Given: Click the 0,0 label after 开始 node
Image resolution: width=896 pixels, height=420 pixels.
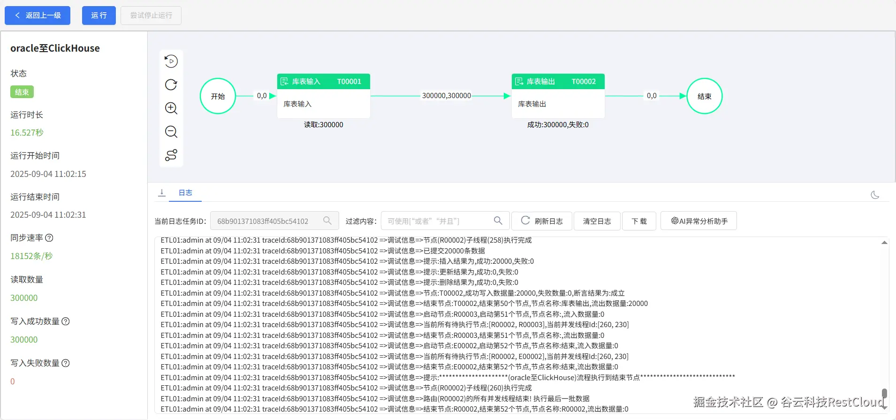Looking at the screenshot, I should (x=262, y=96).
